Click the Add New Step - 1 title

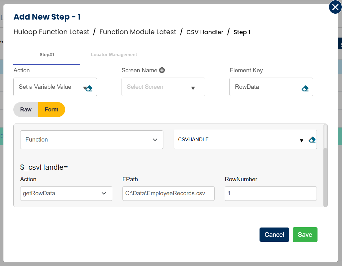tap(47, 17)
